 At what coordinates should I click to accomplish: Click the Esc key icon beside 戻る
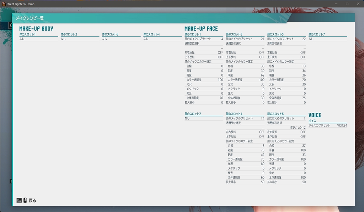[x=19, y=200]
